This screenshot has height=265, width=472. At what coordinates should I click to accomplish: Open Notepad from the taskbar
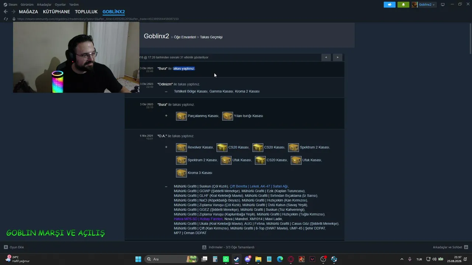[269, 259]
